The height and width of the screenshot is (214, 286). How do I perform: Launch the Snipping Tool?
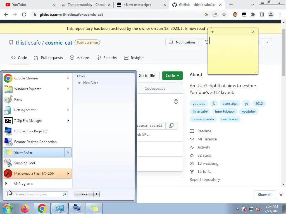click(x=37, y=163)
